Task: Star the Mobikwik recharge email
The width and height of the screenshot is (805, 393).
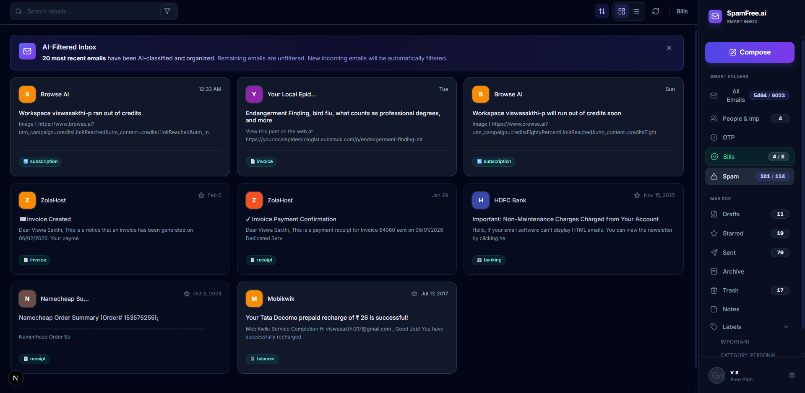Action: (414, 293)
